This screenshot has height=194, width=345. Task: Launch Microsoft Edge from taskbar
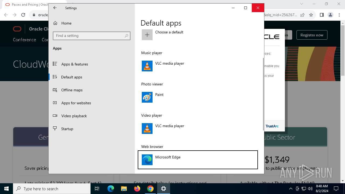click(x=111, y=189)
